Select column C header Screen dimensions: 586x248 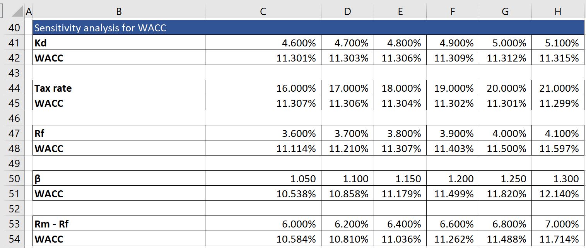click(263, 12)
